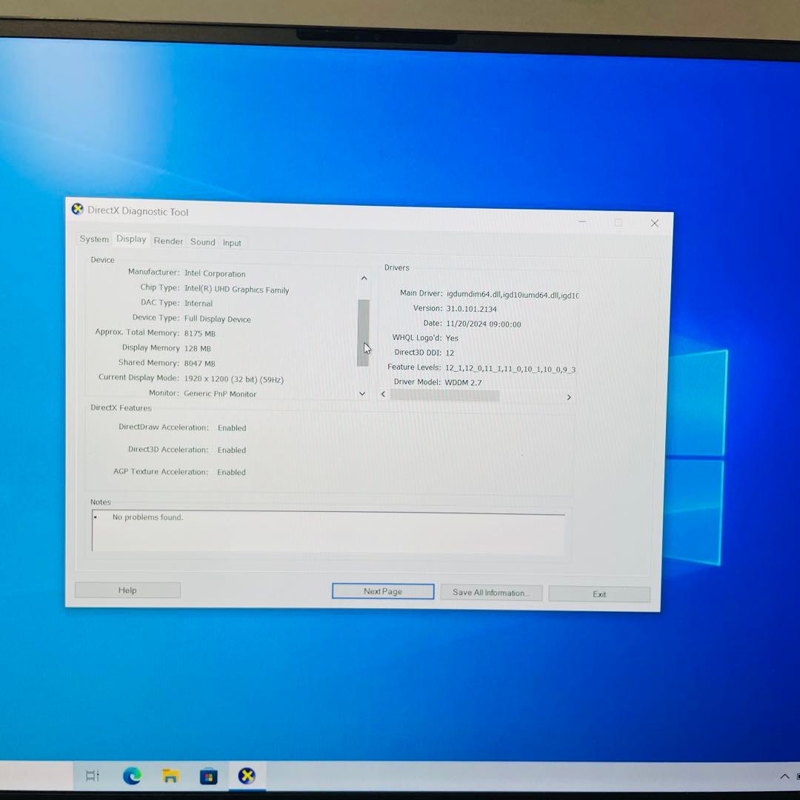Click the Drivers scroll-right arrow
Screen dimensions: 800x800
pos(569,397)
